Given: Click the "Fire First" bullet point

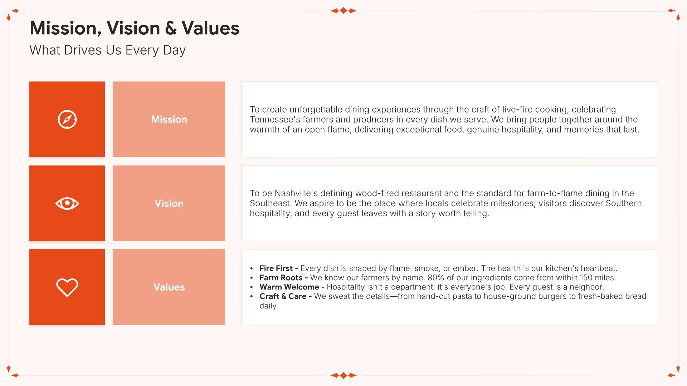Looking at the screenshot, I should coord(438,268).
